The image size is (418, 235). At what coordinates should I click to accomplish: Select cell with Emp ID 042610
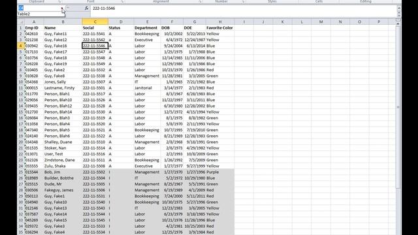pos(34,34)
